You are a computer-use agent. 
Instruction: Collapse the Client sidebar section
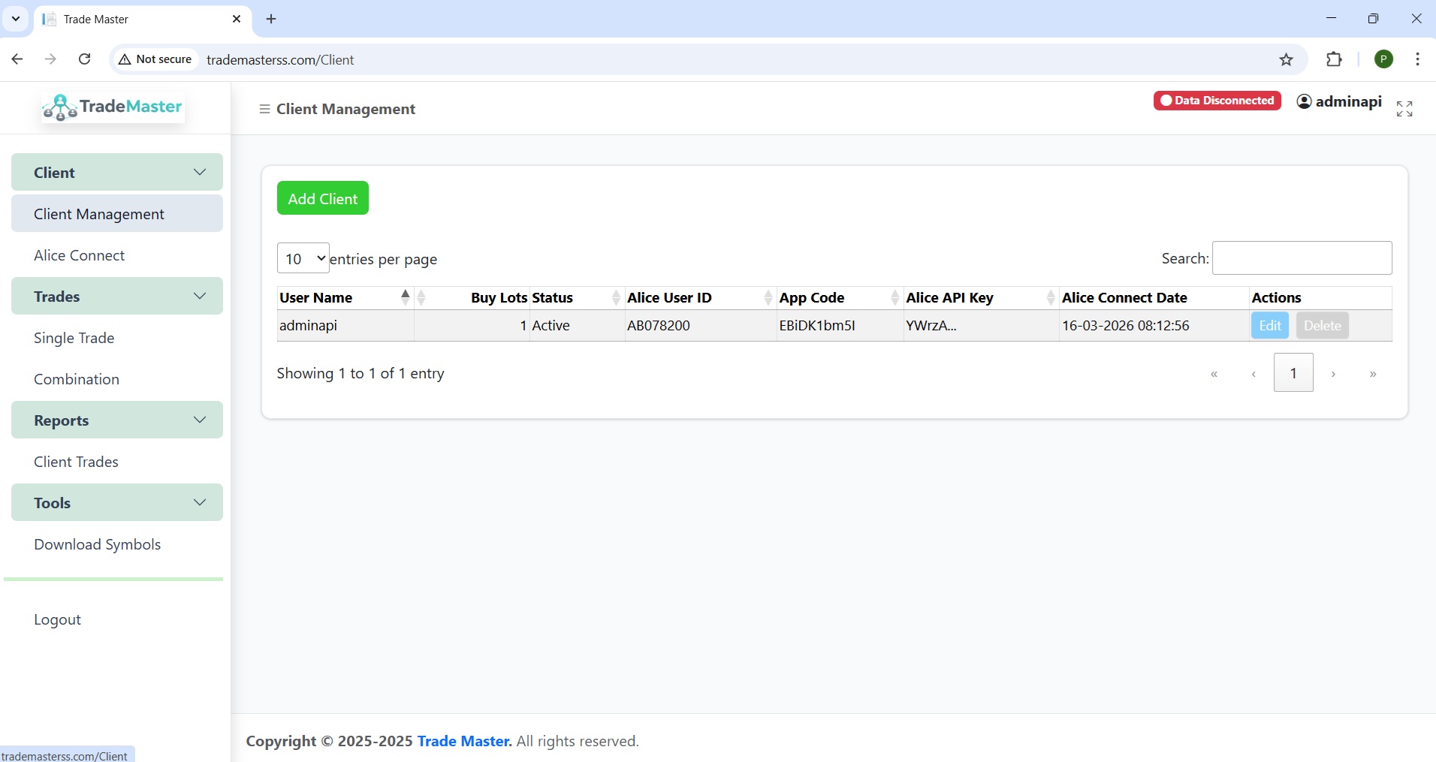117,173
